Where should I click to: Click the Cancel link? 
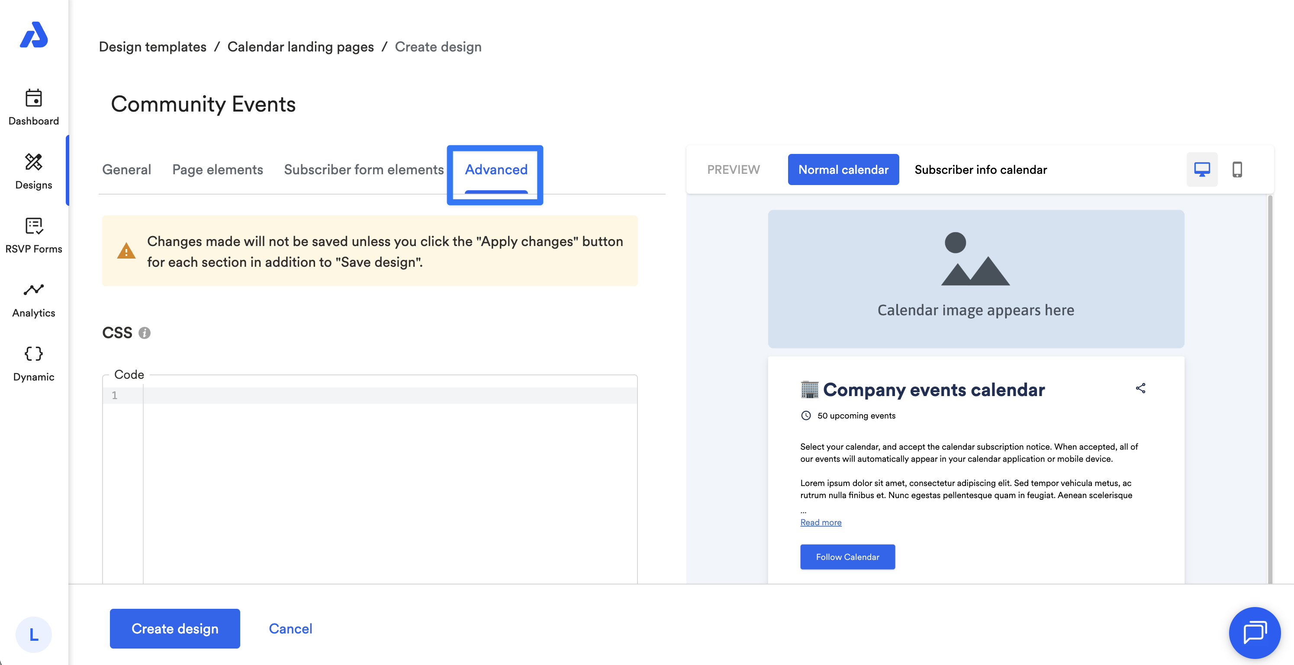(290, 628)
